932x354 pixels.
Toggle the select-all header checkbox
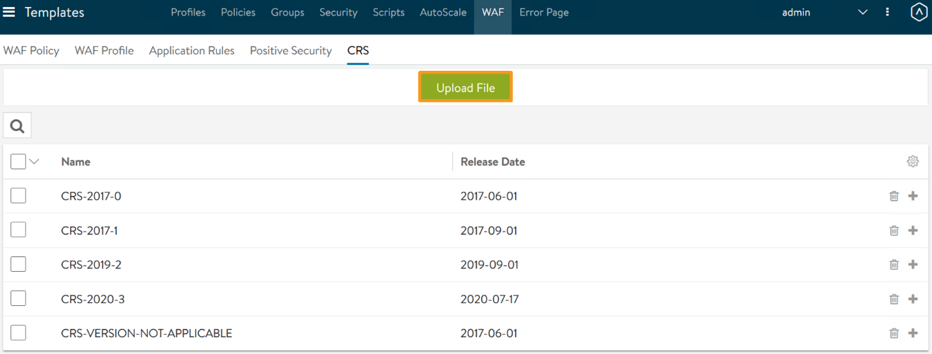pos(18,161)
